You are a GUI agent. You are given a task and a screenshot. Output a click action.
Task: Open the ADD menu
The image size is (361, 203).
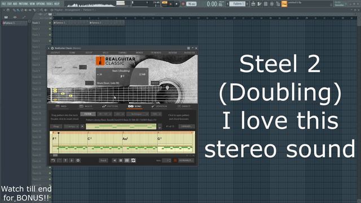tap(15, 4)
